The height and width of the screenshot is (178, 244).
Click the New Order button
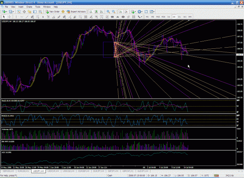53,12
